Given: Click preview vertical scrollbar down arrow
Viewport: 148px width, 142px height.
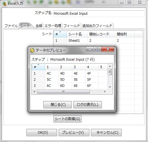Looking at the screenshot, I should pyautogui.click(x=110, y=87).
